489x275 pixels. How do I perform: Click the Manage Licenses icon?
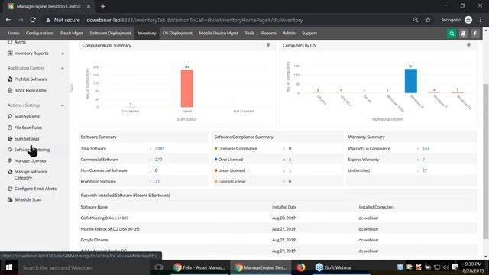click(x=10, y=160)
